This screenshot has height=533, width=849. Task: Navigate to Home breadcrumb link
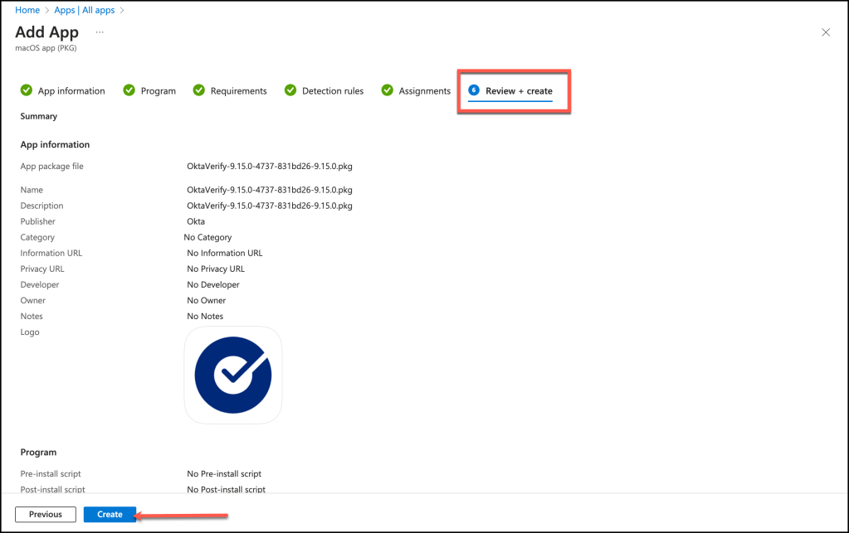(27, 10)
